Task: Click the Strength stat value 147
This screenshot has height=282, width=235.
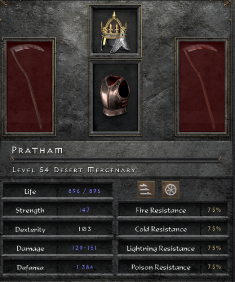Action: (x=84, y=210)
